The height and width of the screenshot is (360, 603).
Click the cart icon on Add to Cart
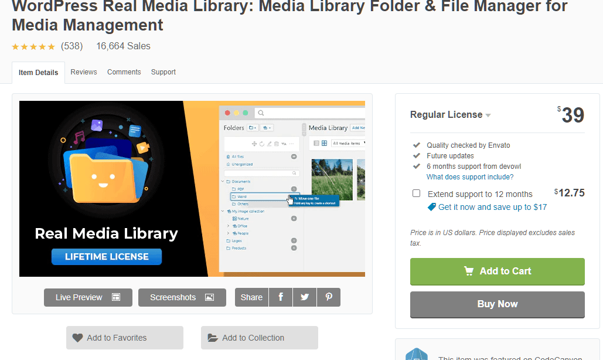click(469, 271)
